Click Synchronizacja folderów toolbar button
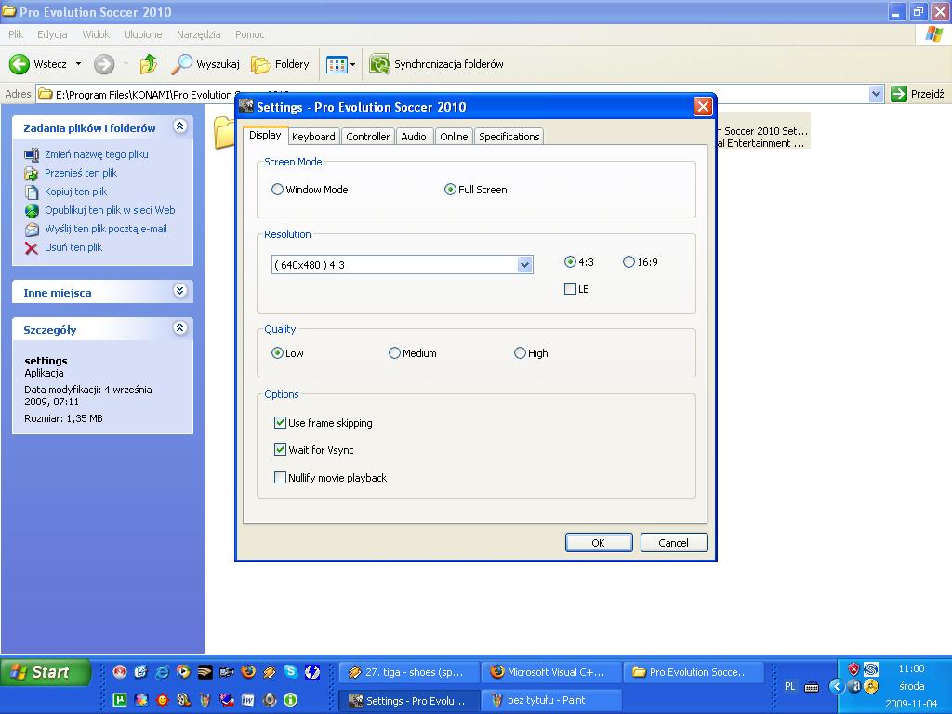This screenshot has width=952, height=714. 437,64
